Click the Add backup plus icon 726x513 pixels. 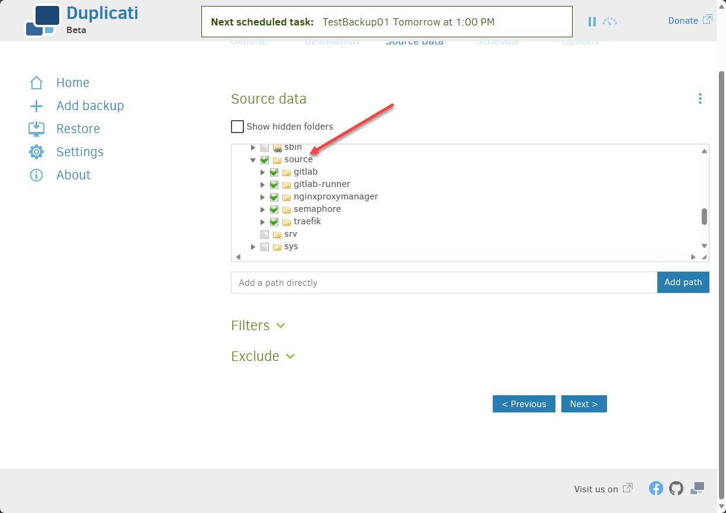[x=36, y=106]
